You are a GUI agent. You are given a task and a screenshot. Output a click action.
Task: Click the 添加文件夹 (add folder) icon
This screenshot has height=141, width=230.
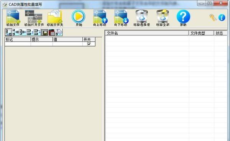click(x=55, y=17)
